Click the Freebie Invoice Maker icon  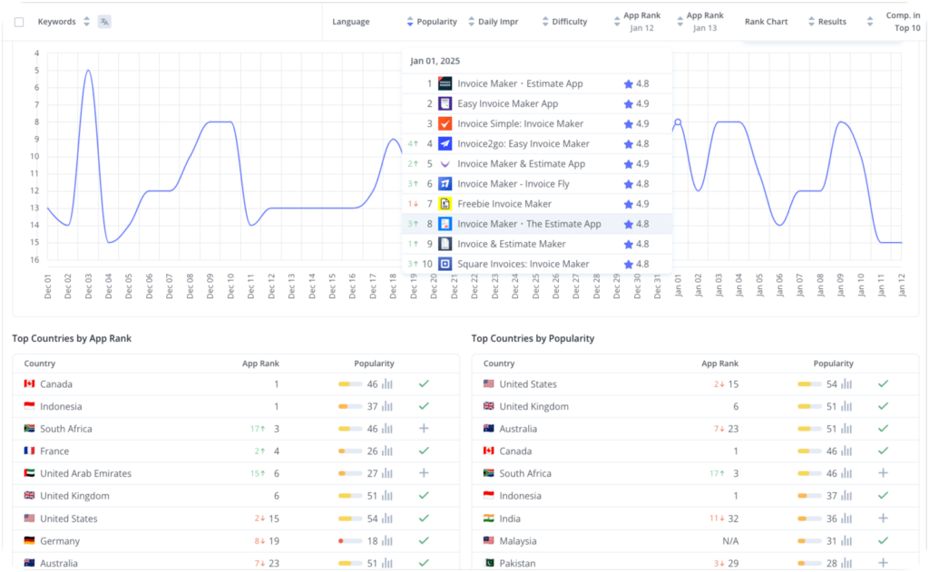[x=445, y=204]
